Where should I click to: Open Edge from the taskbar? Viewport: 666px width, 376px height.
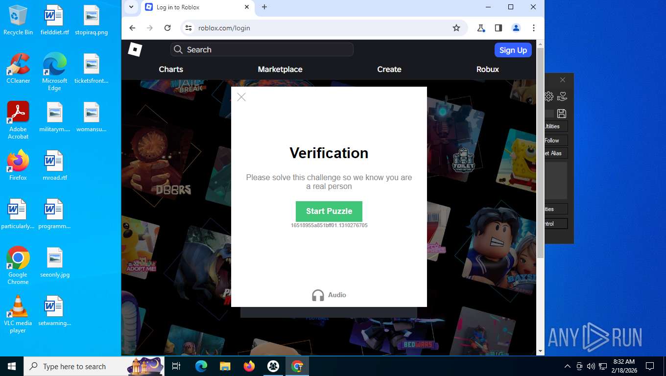click(201, 366)
